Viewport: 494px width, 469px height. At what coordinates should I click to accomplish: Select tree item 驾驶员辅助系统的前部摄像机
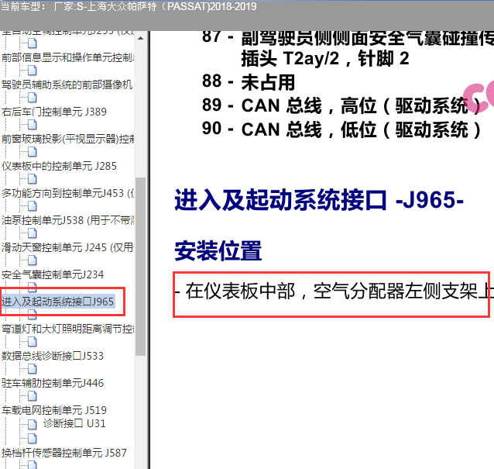pyautogui.click(x=67, y=84)
